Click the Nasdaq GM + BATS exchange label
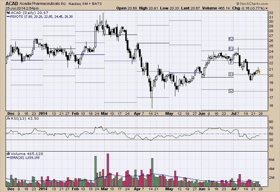Screen dimensions: 280x192 85,4
